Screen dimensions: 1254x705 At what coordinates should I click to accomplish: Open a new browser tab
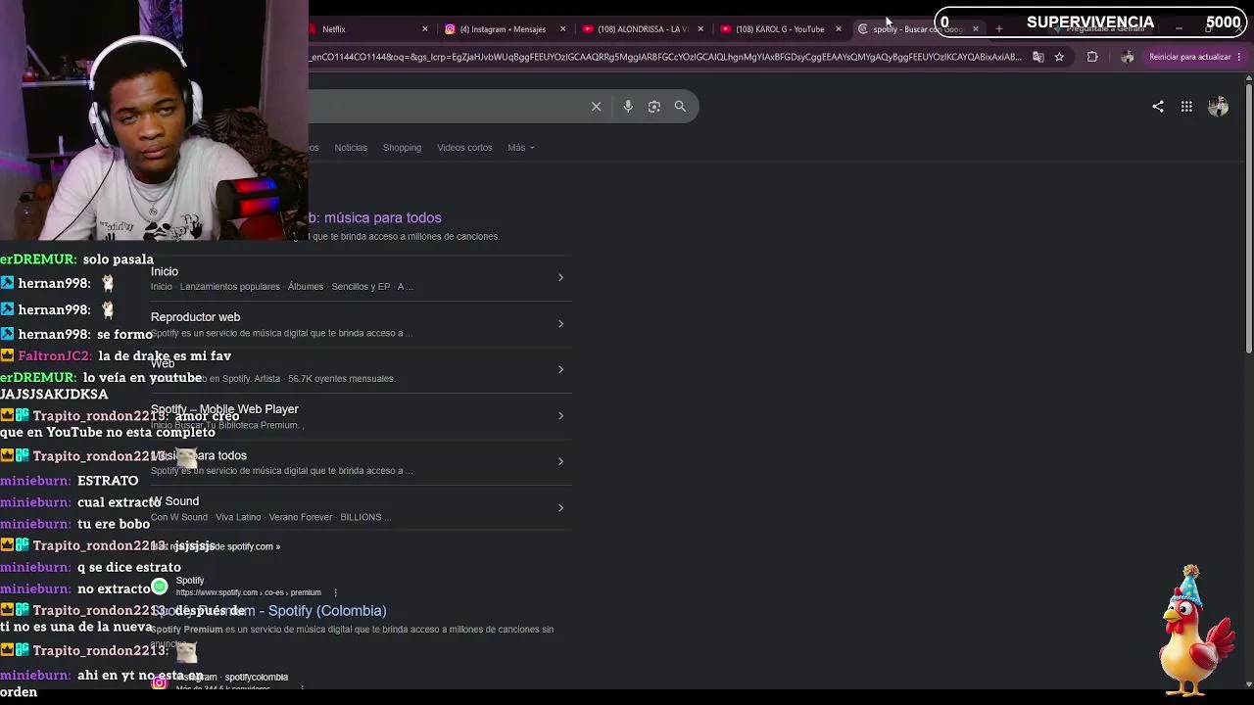[999, 29]
